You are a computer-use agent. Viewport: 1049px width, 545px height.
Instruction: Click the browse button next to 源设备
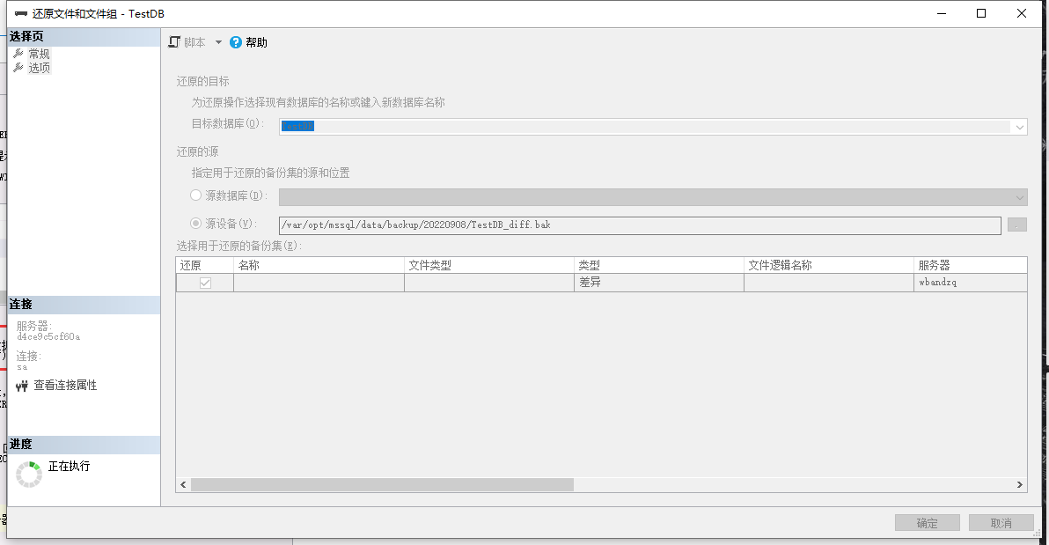pyautogui.click(x=1017, y=225)
